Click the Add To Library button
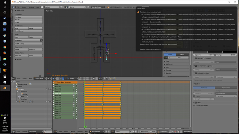Screen dimensions: 239x134 click(x=28, y=44)
